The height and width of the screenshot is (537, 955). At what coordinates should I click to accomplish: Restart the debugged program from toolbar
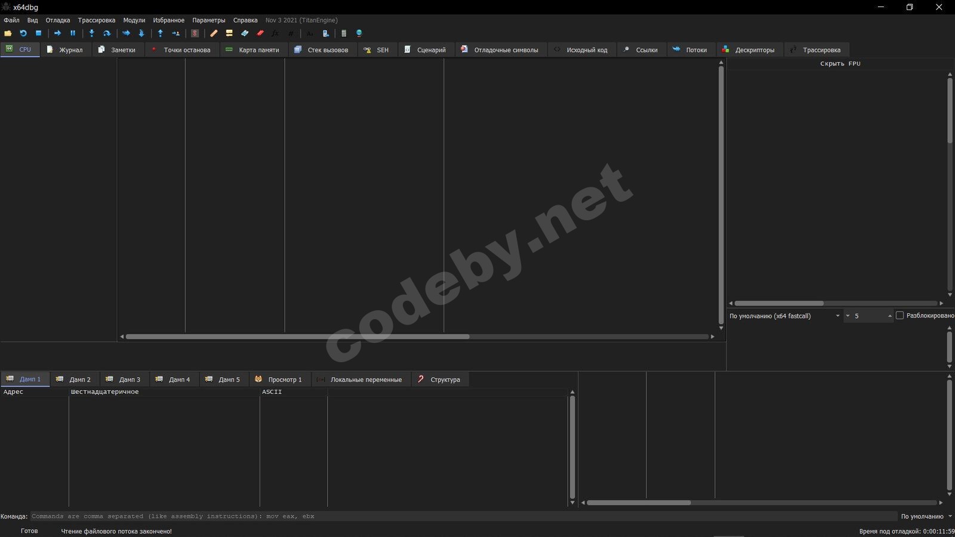click(x=23, y=33)
